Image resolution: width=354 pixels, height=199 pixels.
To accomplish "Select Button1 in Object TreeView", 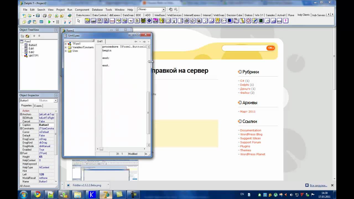I will [x=33, y=45].
